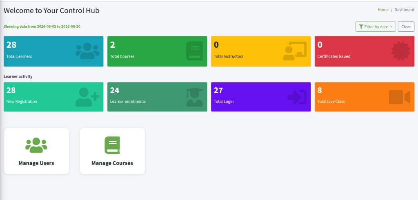Click the Certificates Issued badge icon
The width and height of the screenshot is (418, 200).
tap(401, 51)
